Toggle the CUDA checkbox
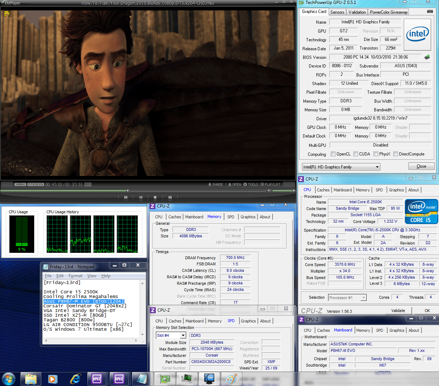 tap(356, 154)
